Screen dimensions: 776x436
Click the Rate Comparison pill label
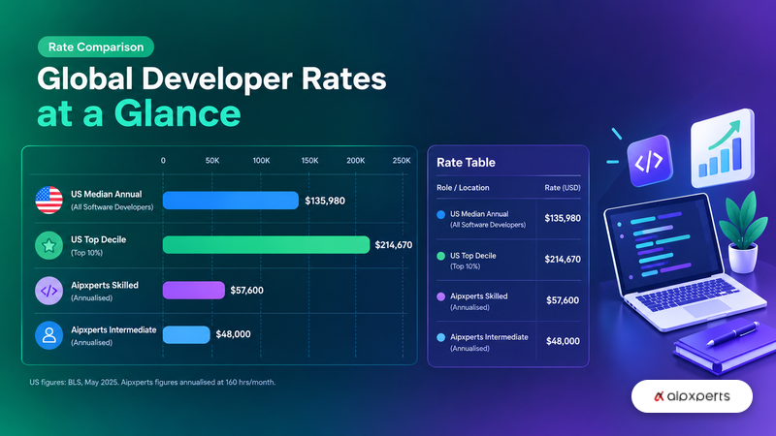click(96, 47)
